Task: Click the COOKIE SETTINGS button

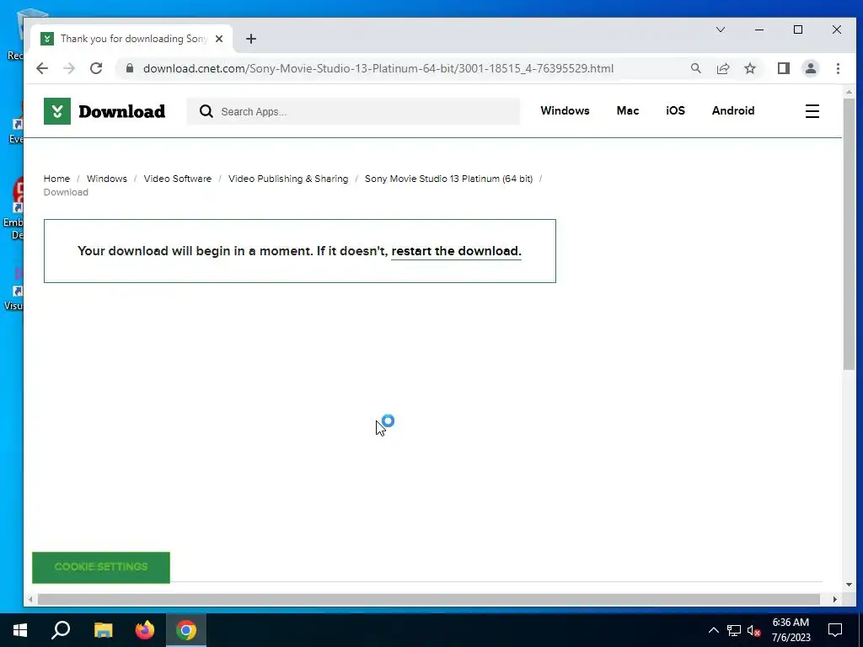Action: click(101, 567)
